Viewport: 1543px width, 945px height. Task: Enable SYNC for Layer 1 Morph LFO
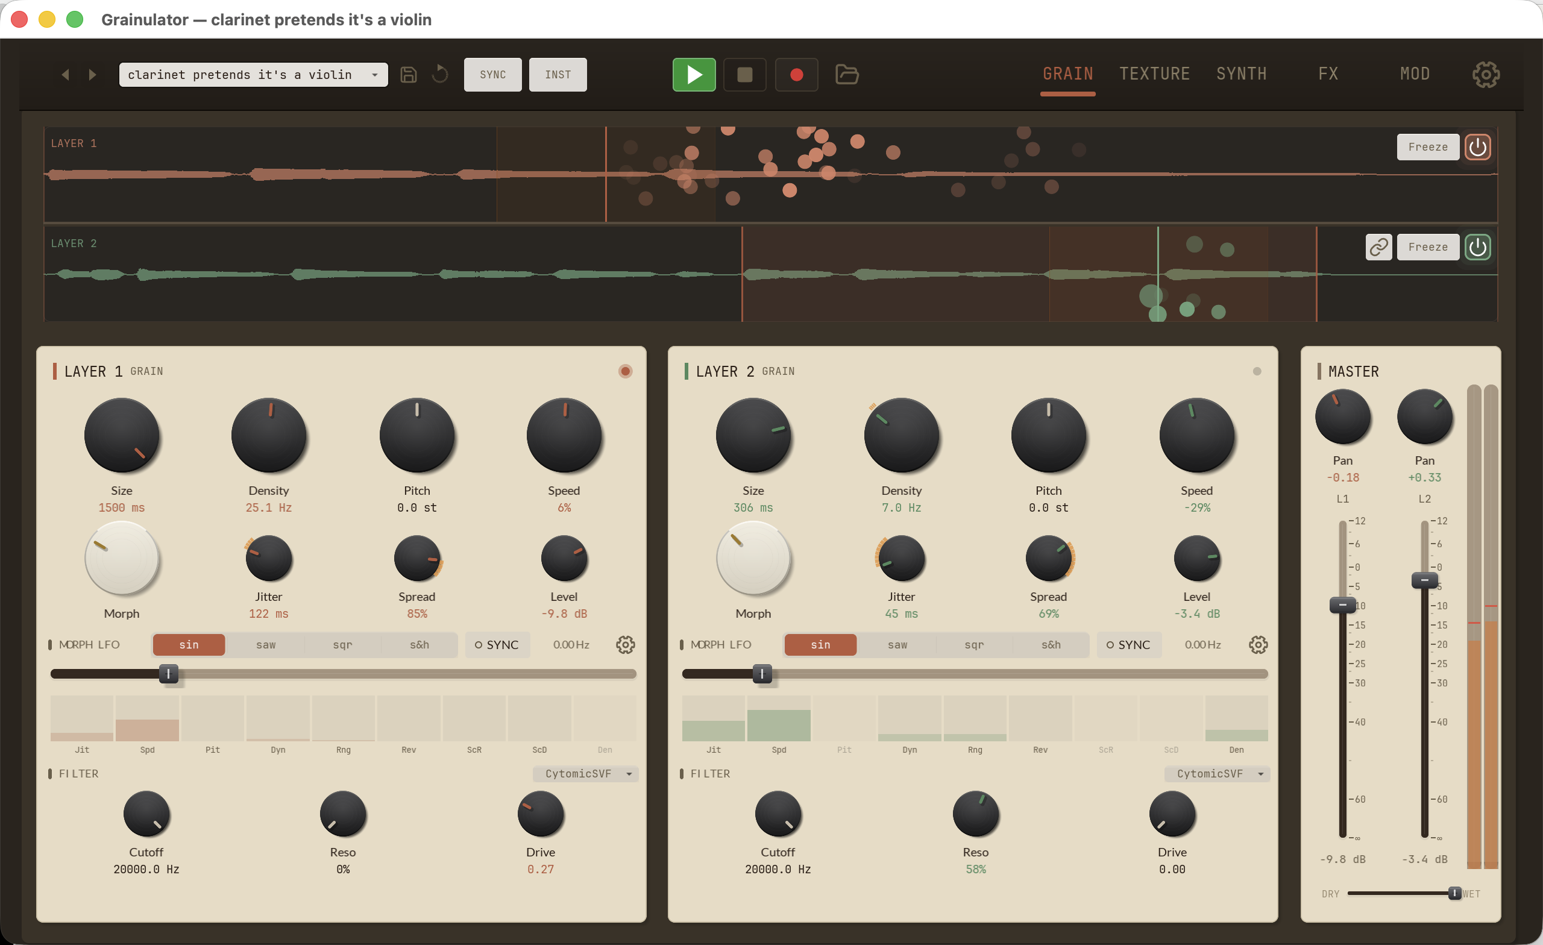point(497,644)
